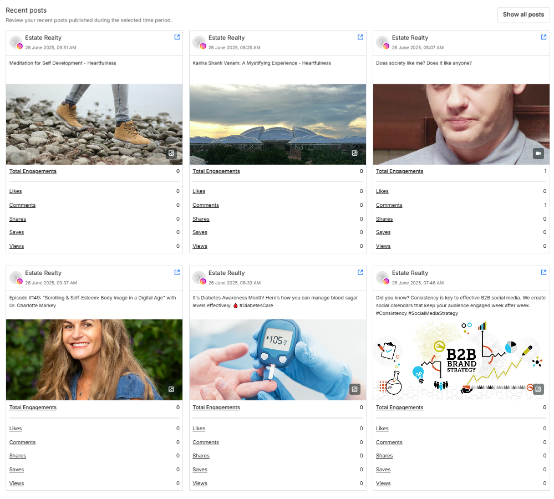The width and height of the screenshot is (554, 499).
Task: Open Views metric on Episode #149 post
Action: [17, 483]
